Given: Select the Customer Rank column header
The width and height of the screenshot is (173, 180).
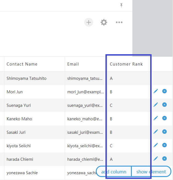Looking at the screenshot, I should click(x=128, y=64).
